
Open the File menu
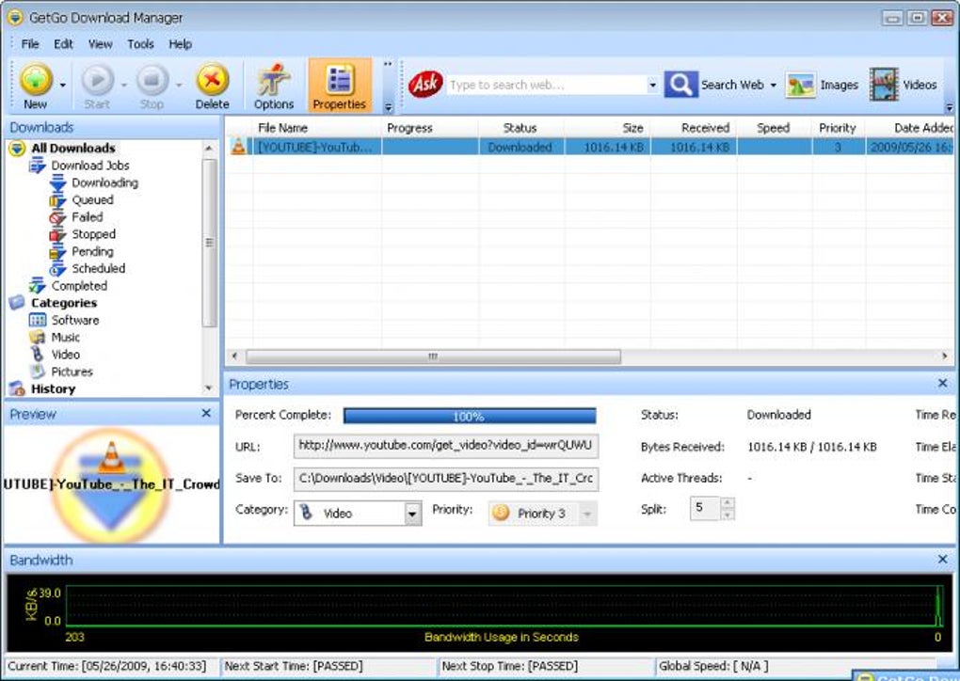point(30,44)
